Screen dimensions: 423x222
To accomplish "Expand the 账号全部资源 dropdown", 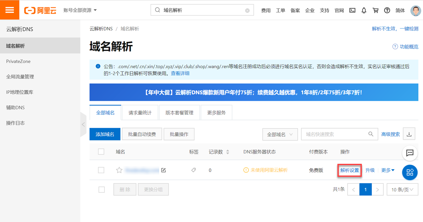I will [80, 10].
